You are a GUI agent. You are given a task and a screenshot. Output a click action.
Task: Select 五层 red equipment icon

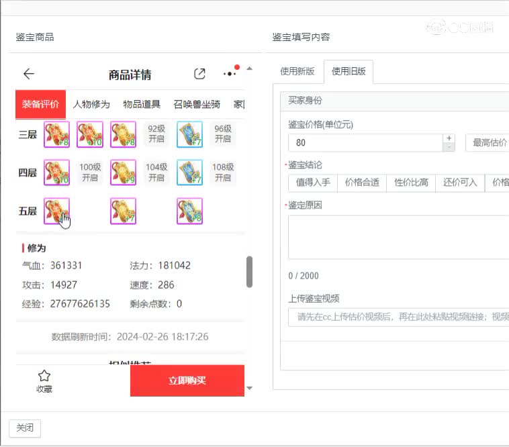point(57,211)
